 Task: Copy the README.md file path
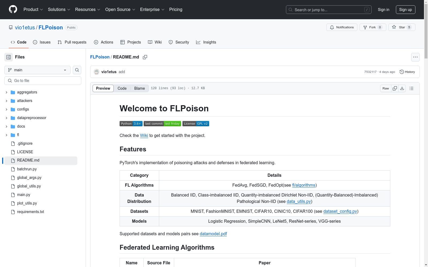(x=145, y=57)
